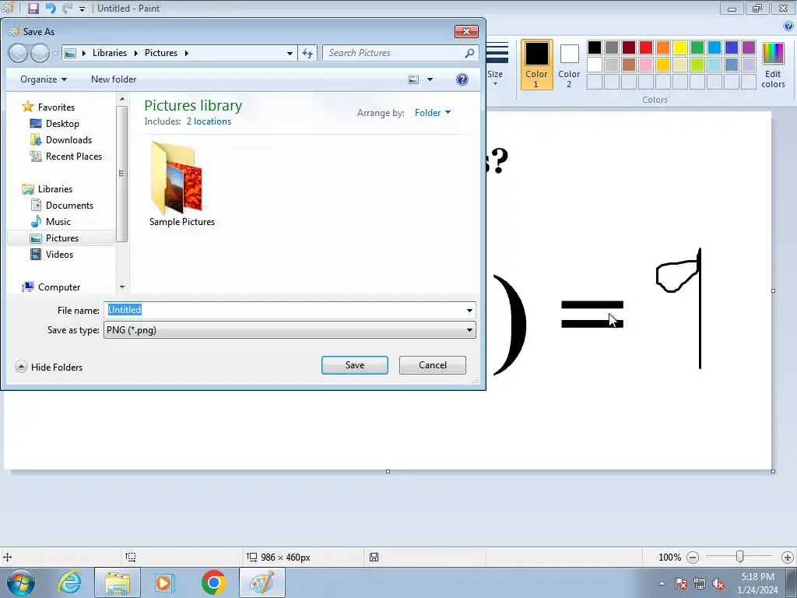797x598 pixels.
Task: Click the Search Pictures box
Action: tap(394, 53)
